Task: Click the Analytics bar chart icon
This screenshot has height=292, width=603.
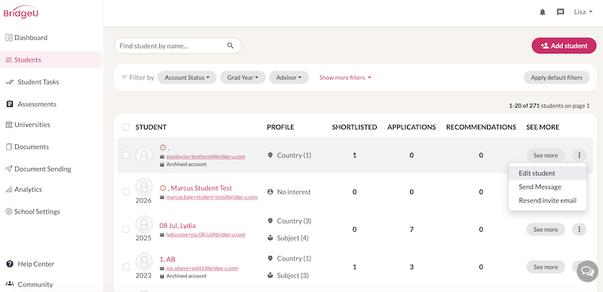Action: tap(9, 190)
